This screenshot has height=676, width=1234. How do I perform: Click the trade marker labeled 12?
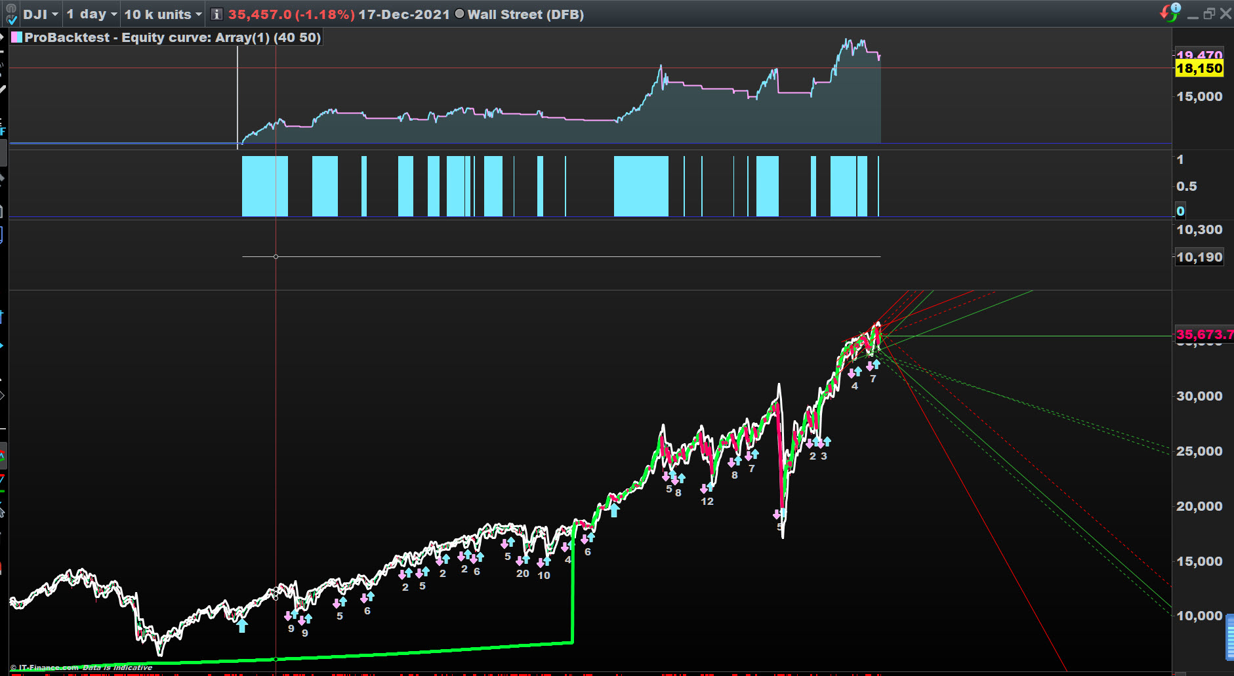pyautogui.click(x=707, y=502)
